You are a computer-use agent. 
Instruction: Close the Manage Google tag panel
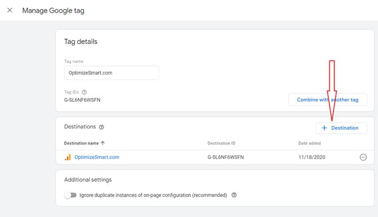coord(9,10)
